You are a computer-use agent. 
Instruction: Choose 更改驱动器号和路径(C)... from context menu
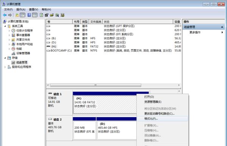pos(162,113)
